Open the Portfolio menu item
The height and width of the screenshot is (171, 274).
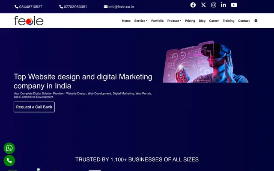point(158,21)
